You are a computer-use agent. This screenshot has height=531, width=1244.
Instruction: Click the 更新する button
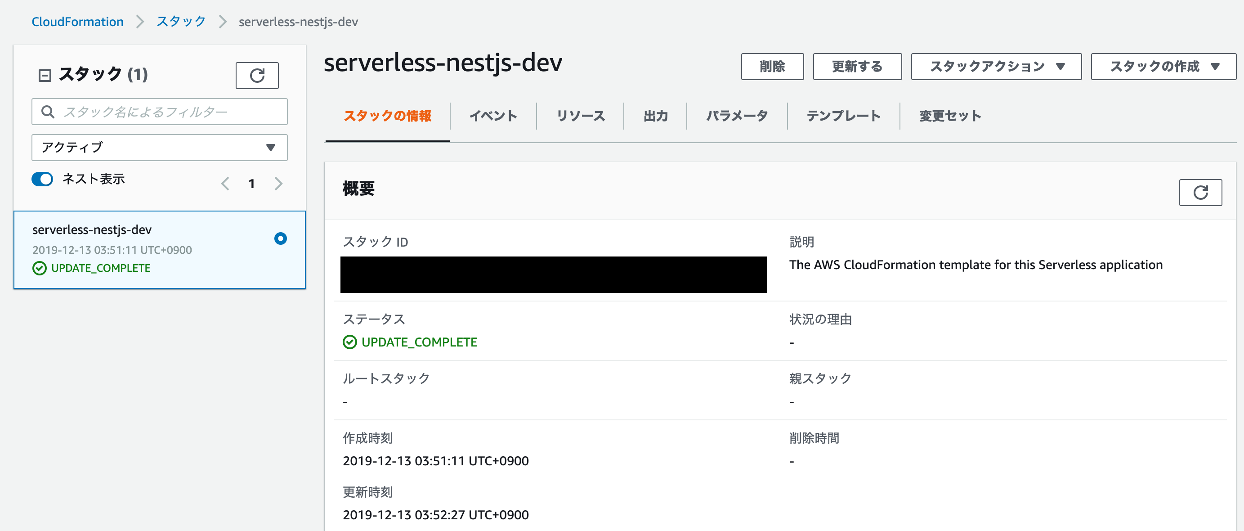point(857,67)
